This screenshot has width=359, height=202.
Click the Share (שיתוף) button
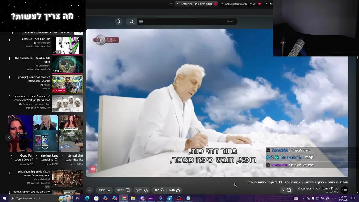pos(142,190)
